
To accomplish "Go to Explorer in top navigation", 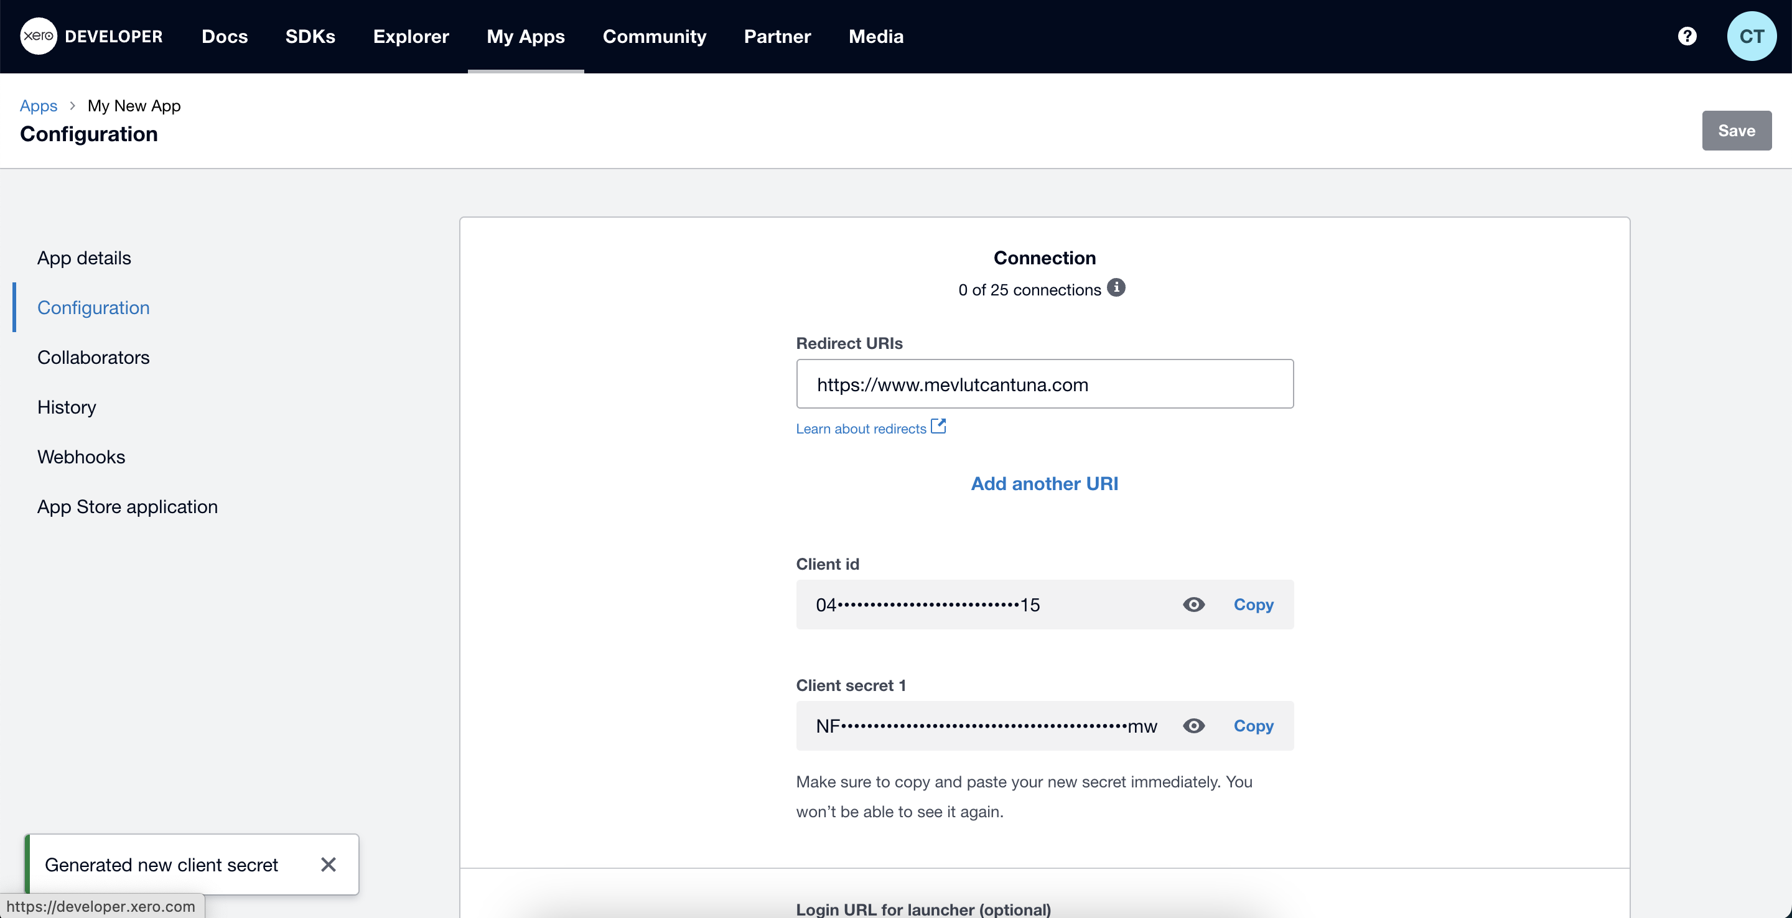I will click(x=411, y=36).
